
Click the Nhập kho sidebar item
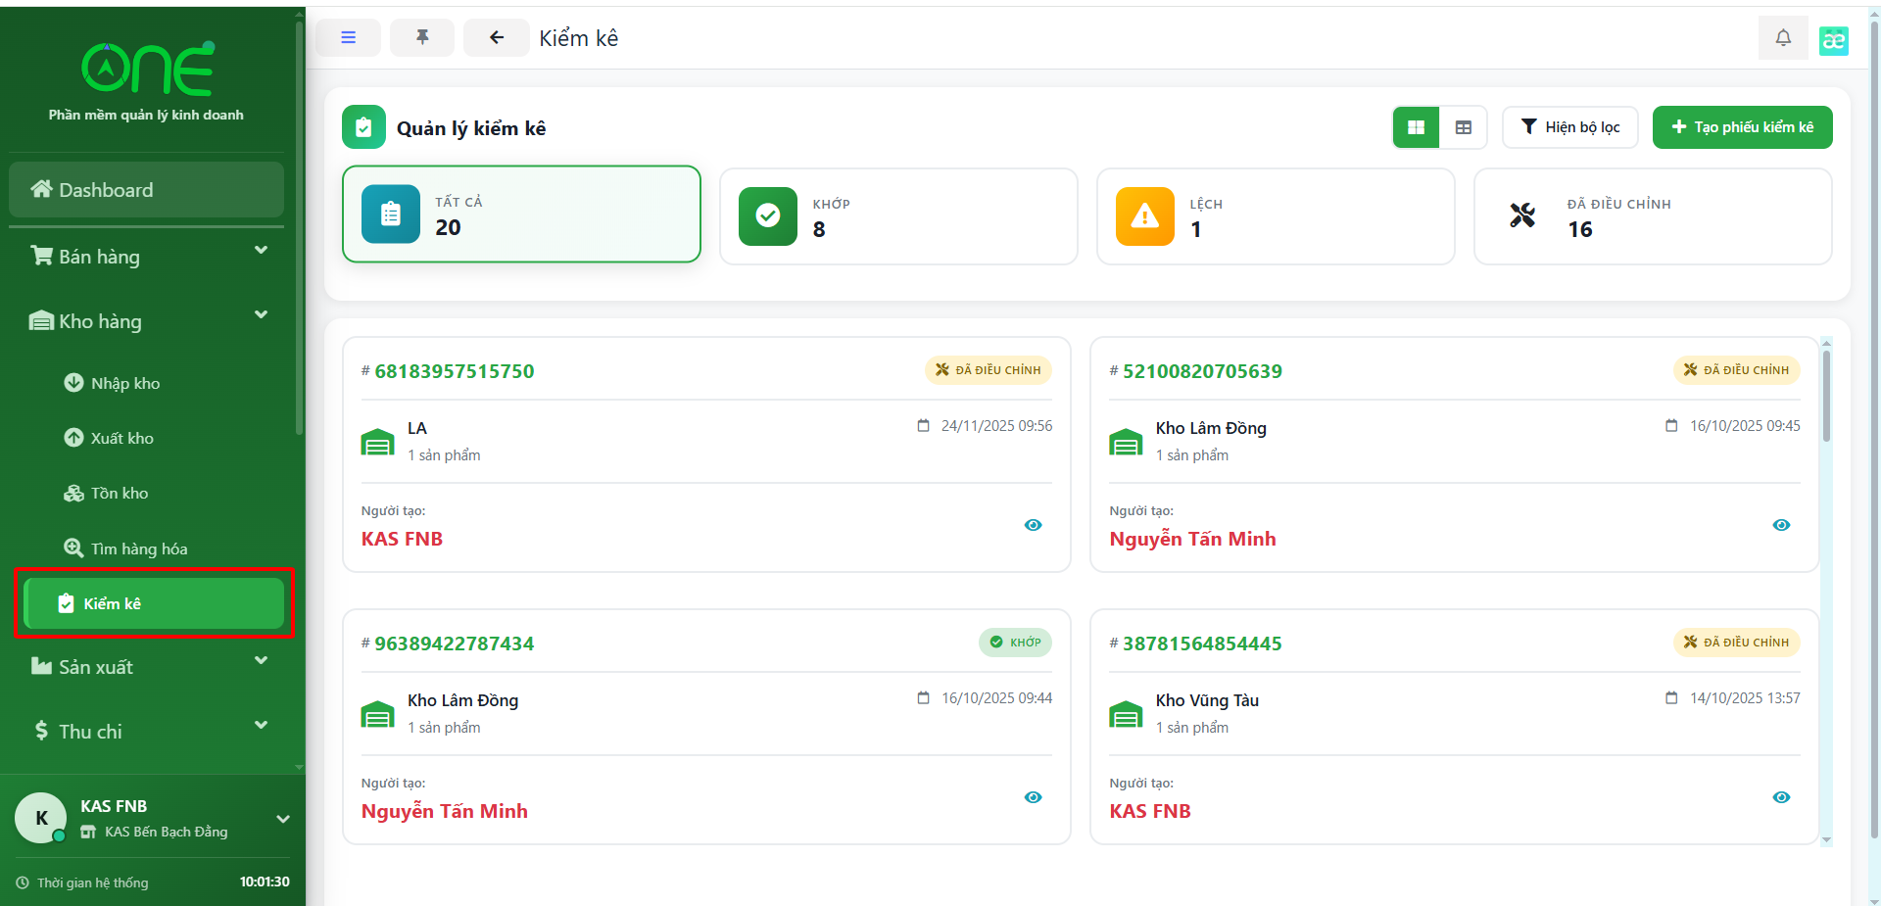pyautogui.click(x=124, y=383)
